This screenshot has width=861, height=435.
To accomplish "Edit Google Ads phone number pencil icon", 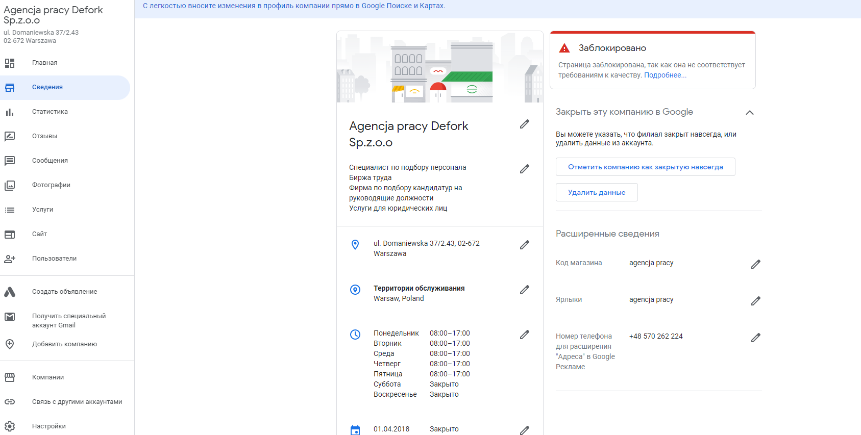I will coord(756,338).
